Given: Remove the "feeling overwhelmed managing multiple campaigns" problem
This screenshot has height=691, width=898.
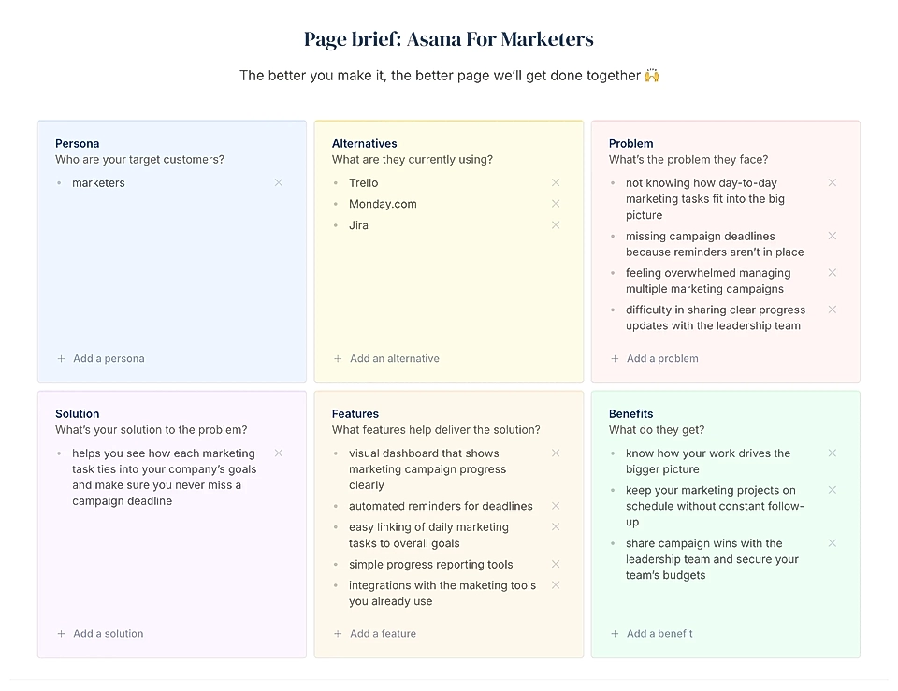Looking at the screenshot, I should point(833,273).
